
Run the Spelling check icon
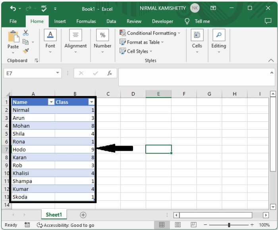[44, 8]
